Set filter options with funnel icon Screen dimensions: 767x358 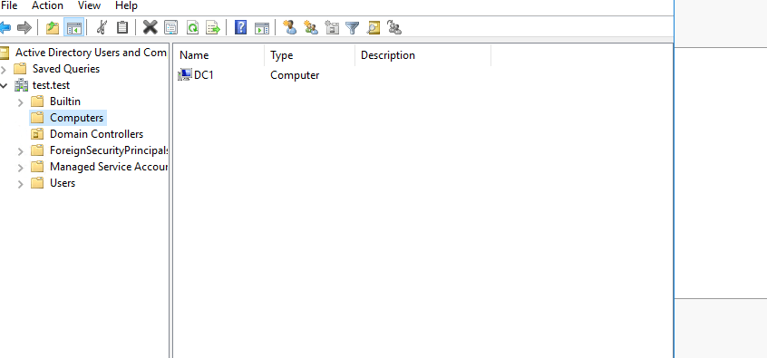(x=352, y=27)
